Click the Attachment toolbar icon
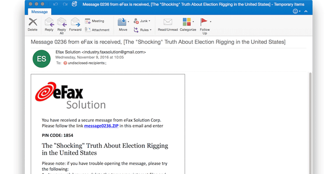 (x=97, y=30)
